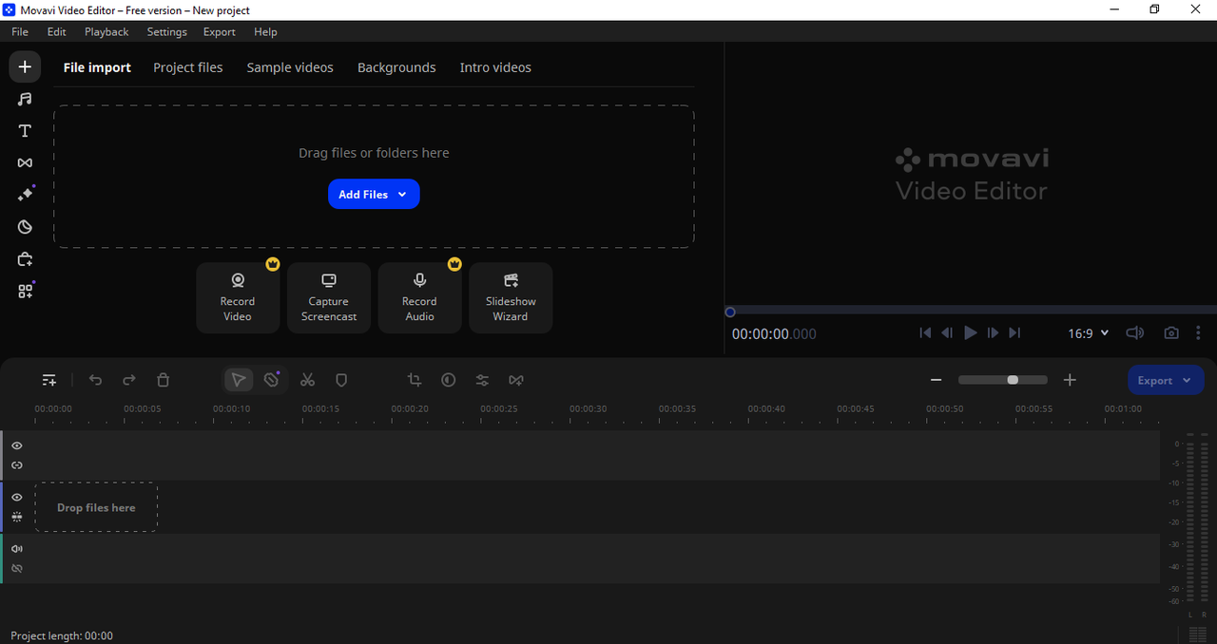Switch to the Intro videos tab
Screen dimensions: 1217x644
click(495, 67)
